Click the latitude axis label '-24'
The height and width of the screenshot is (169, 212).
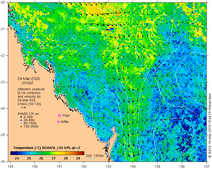pos(3,109)
